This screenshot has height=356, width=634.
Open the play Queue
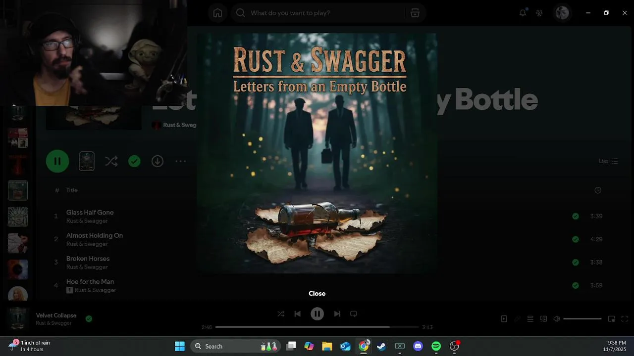(x=530, y=319)
